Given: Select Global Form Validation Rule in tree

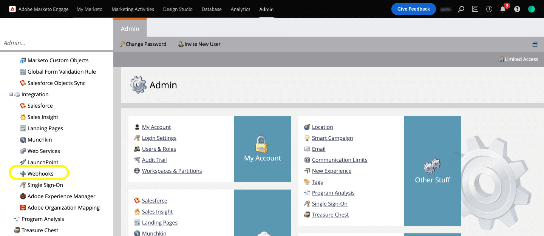Looking at the screenshot, I should coord(62,72).
